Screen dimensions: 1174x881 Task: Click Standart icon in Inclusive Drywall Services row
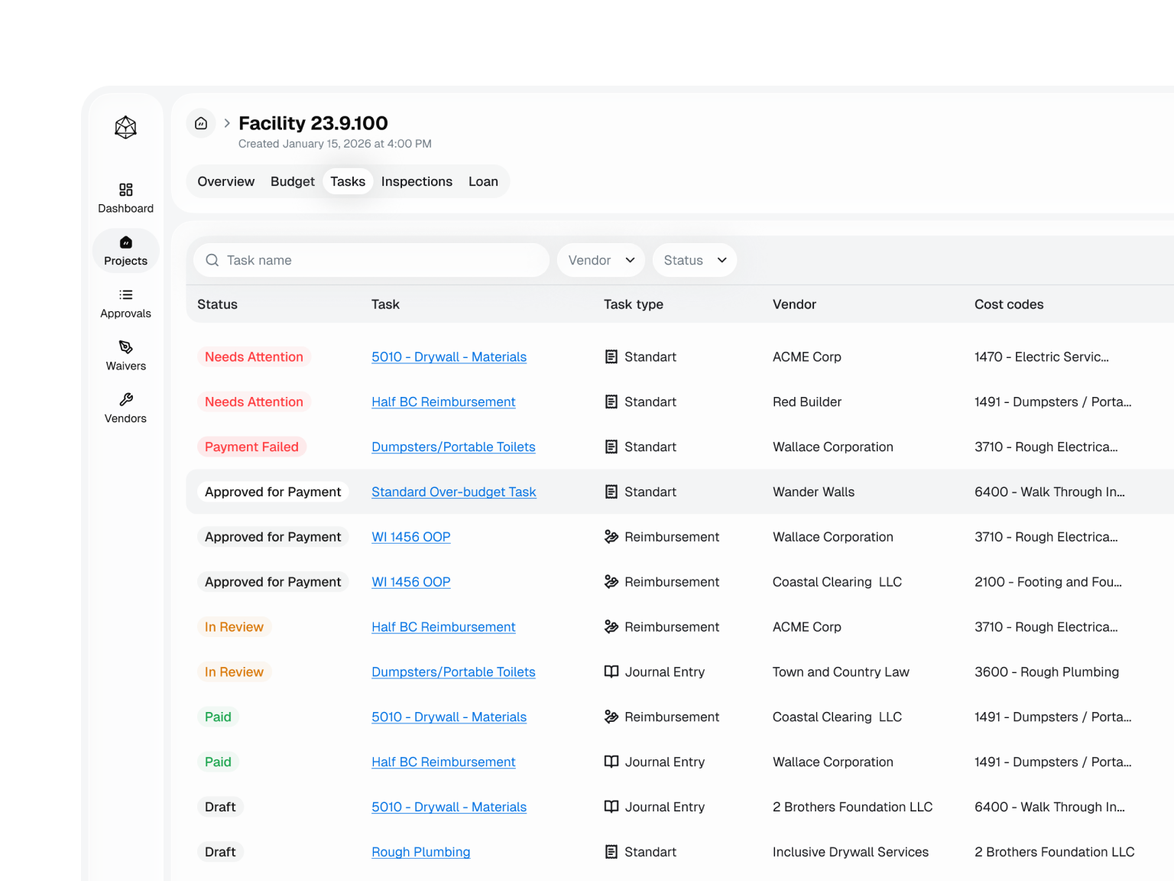[611, 853]
